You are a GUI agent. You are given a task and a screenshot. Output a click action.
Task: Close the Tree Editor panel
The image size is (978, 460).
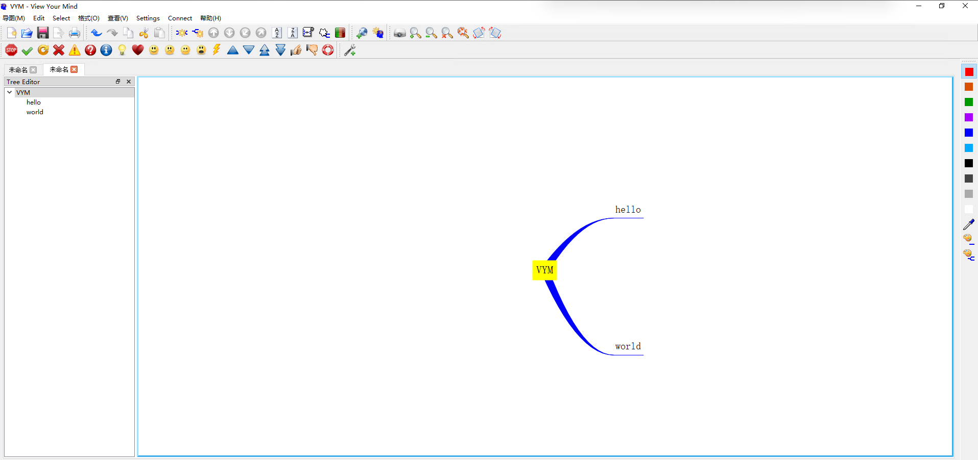coord(129,82)
